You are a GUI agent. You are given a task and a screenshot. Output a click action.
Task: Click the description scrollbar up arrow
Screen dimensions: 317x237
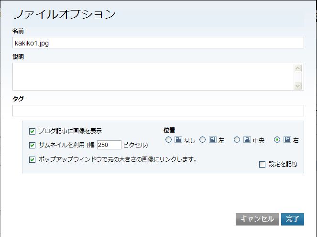[x=297, y=68]
